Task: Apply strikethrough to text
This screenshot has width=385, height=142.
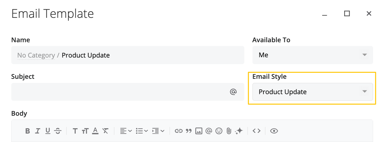Action: coord(58,131)
